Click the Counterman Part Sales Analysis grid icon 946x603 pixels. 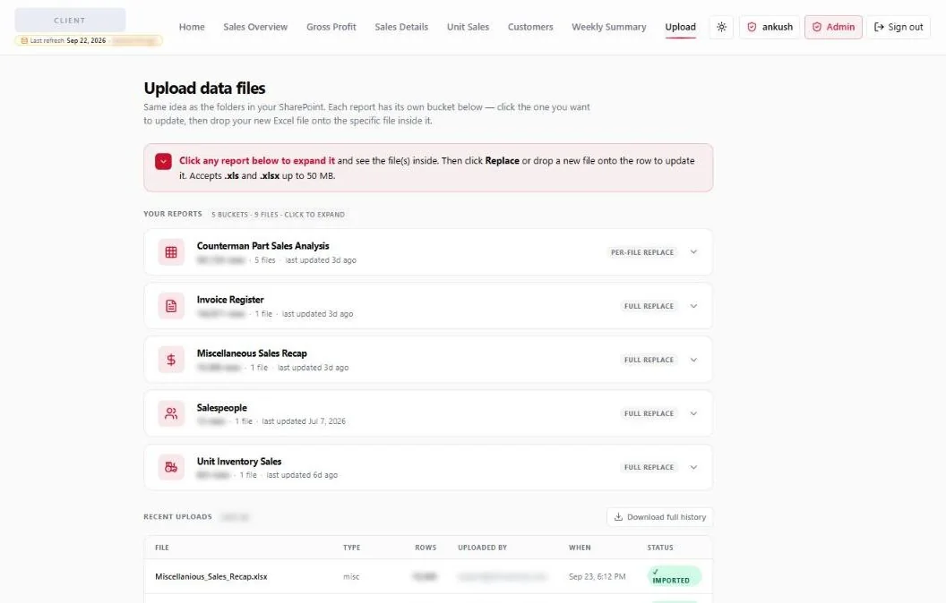[x=171, y=252]
